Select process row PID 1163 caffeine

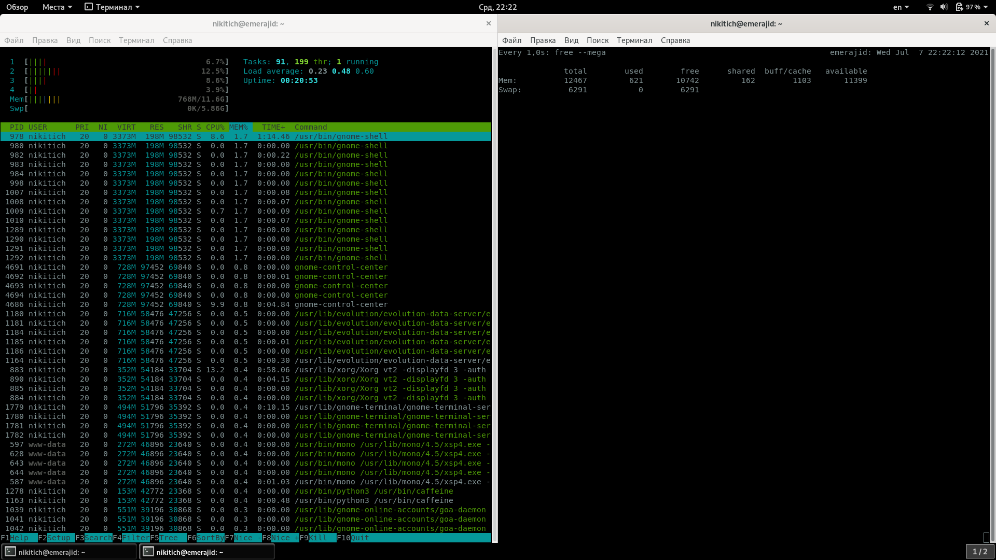point(245,500)
